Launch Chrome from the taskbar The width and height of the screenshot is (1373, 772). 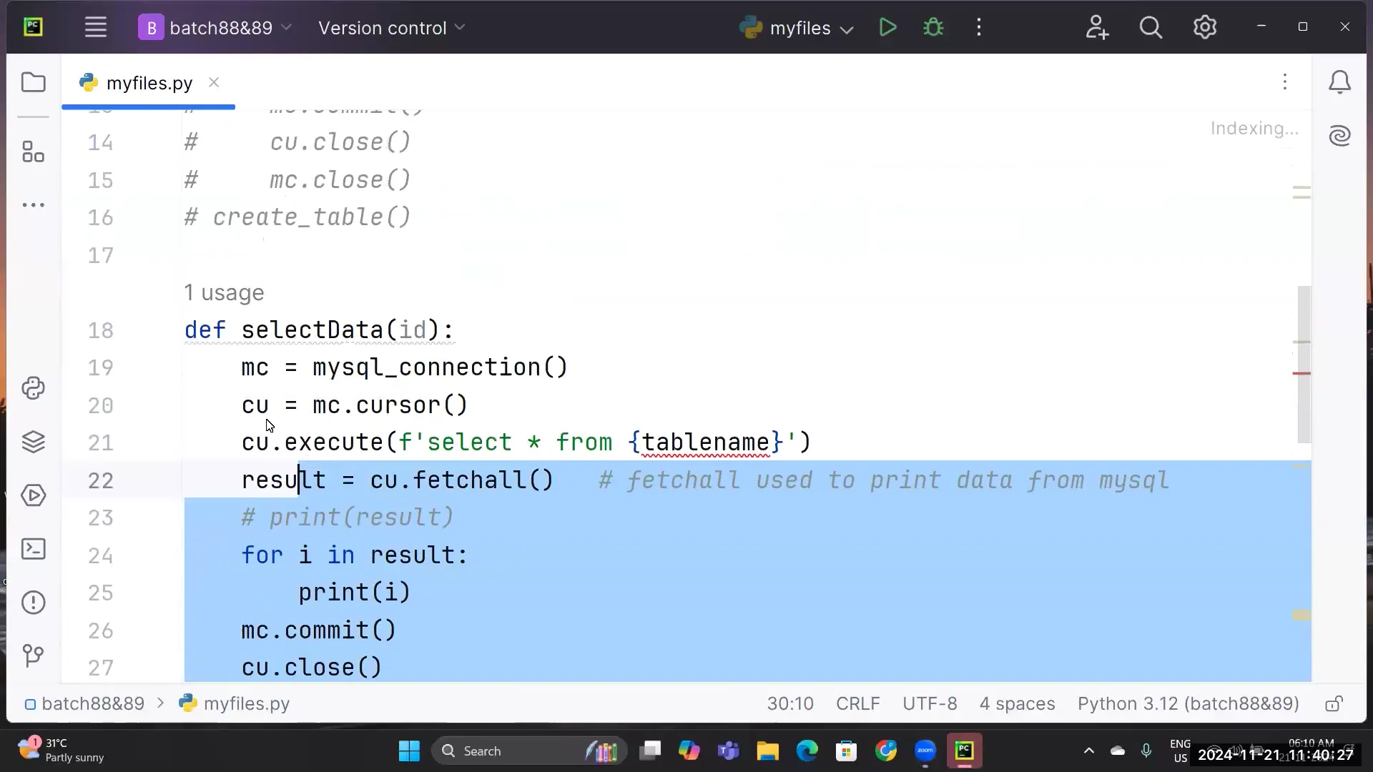(x=887, y=751)
